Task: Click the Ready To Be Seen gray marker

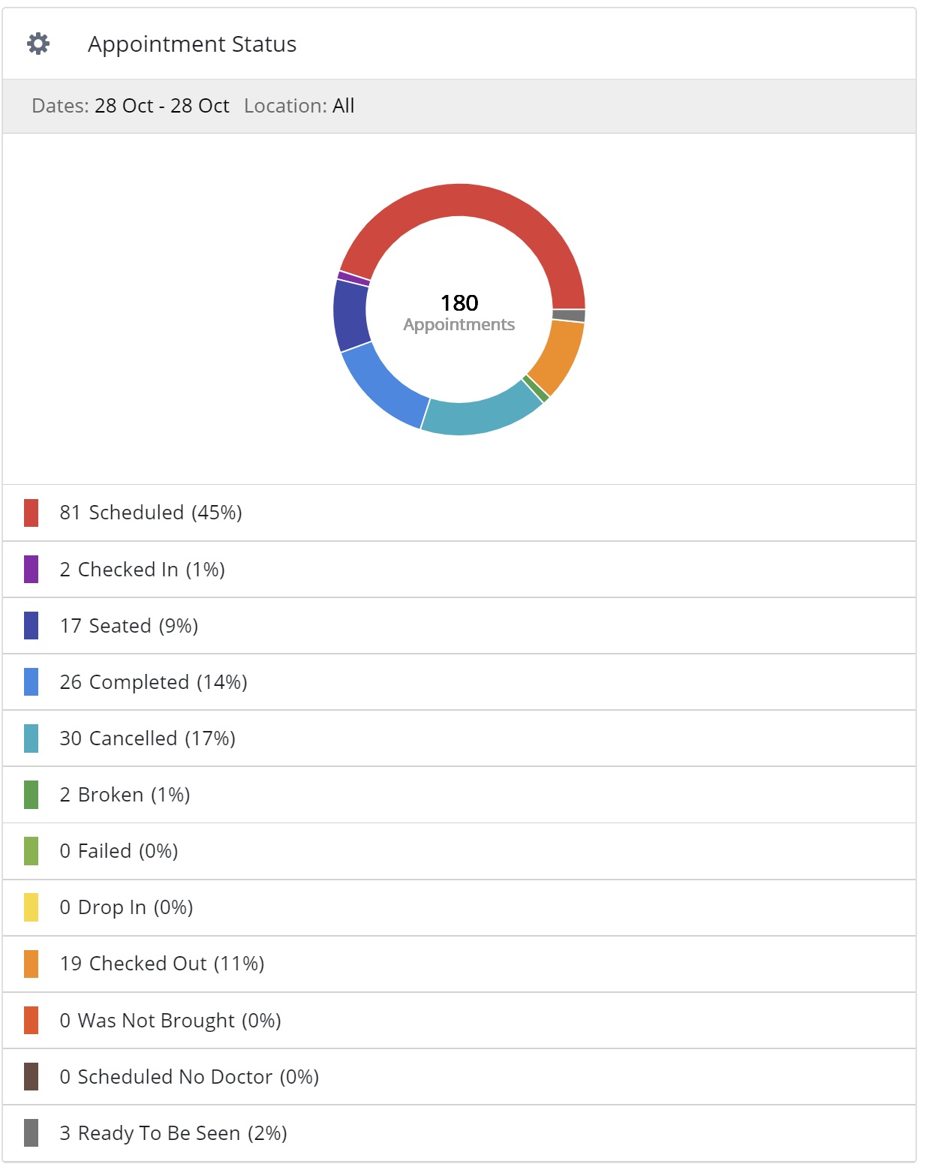Action: pyautogui.click(x=31, y=1133)
